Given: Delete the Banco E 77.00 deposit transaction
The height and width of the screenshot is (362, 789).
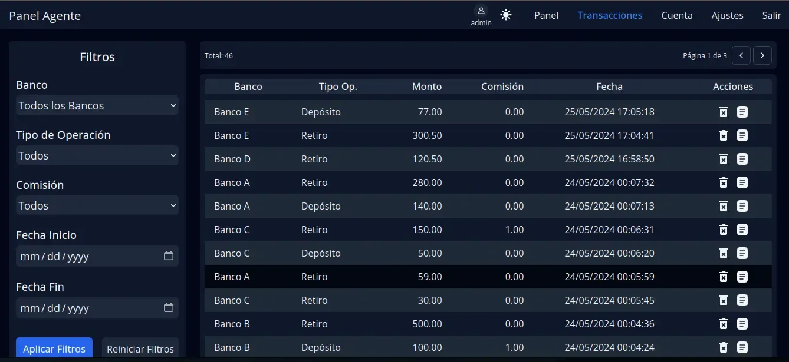Looking at the screenshot, I should [x=724, y=112].
